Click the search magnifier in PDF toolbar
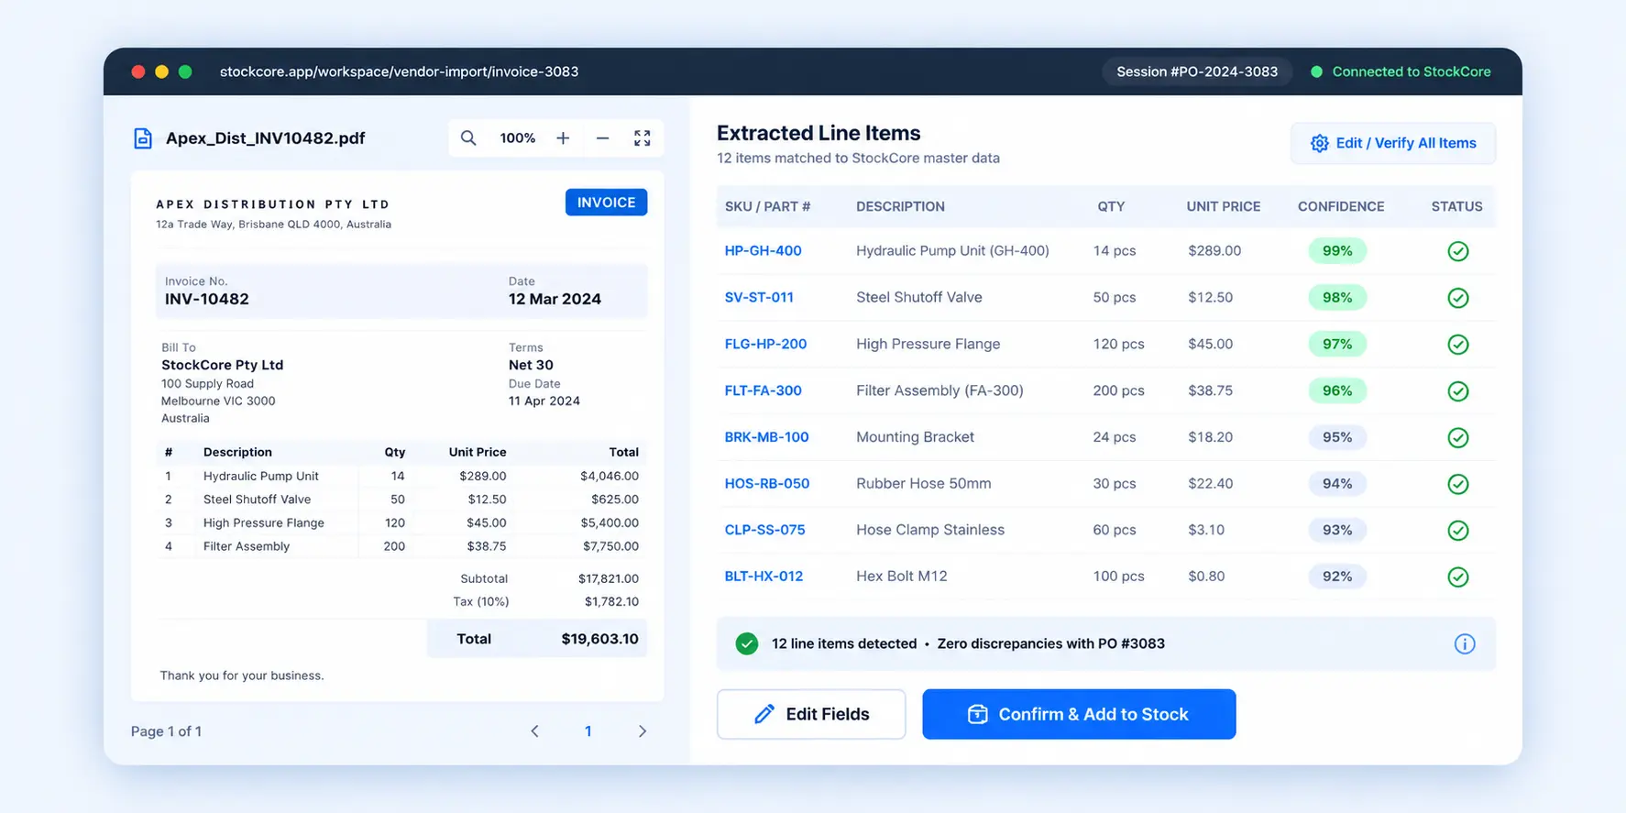The width and height of the screenshot is (1626, 813). [468, 138]
